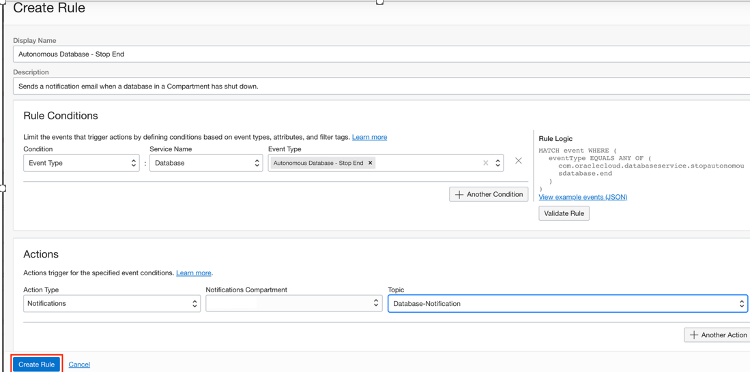
Task: Delete the Event Type condition row
Action: pos(519,161)
